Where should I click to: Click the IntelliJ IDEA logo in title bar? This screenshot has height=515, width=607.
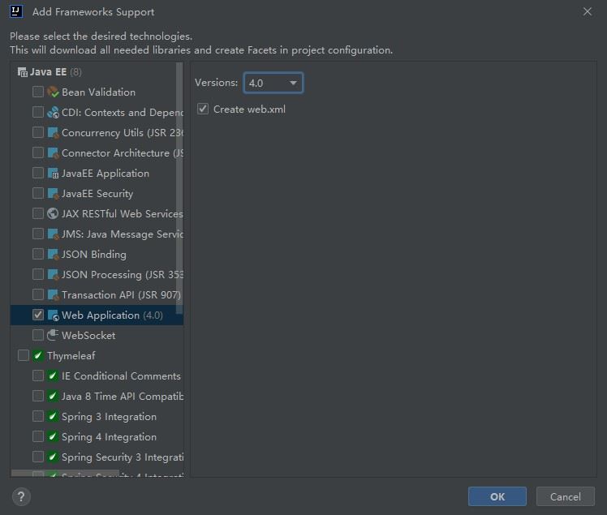[16, 11]
